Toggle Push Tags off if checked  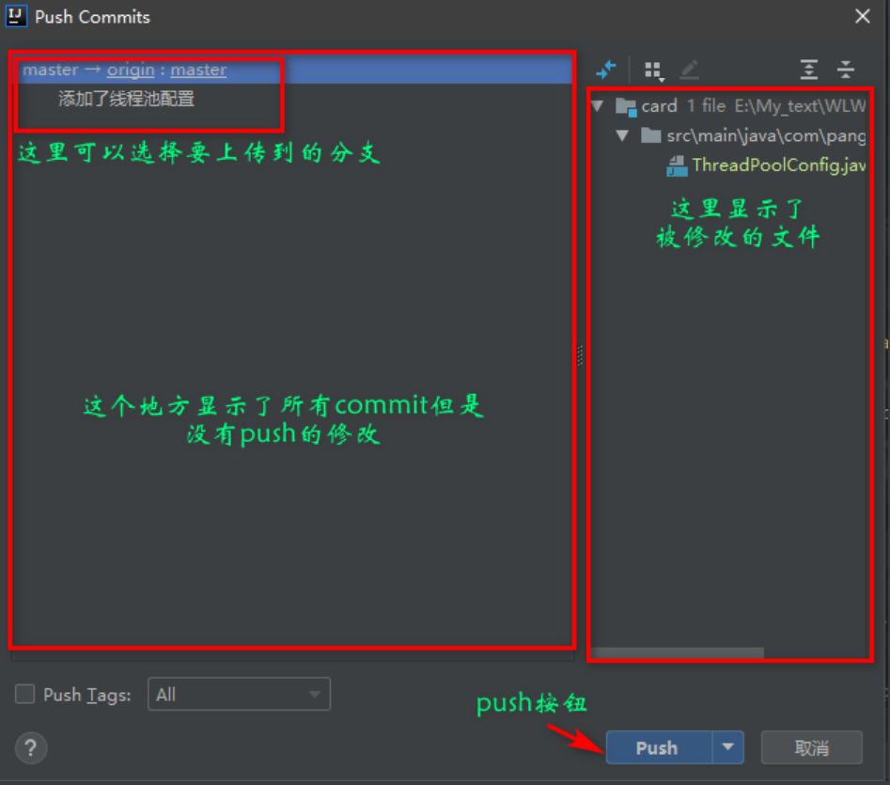(x=24, y=694)
